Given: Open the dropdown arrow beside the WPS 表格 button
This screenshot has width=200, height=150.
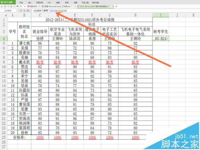Looking at the screenshot, I should pos(14,2).
